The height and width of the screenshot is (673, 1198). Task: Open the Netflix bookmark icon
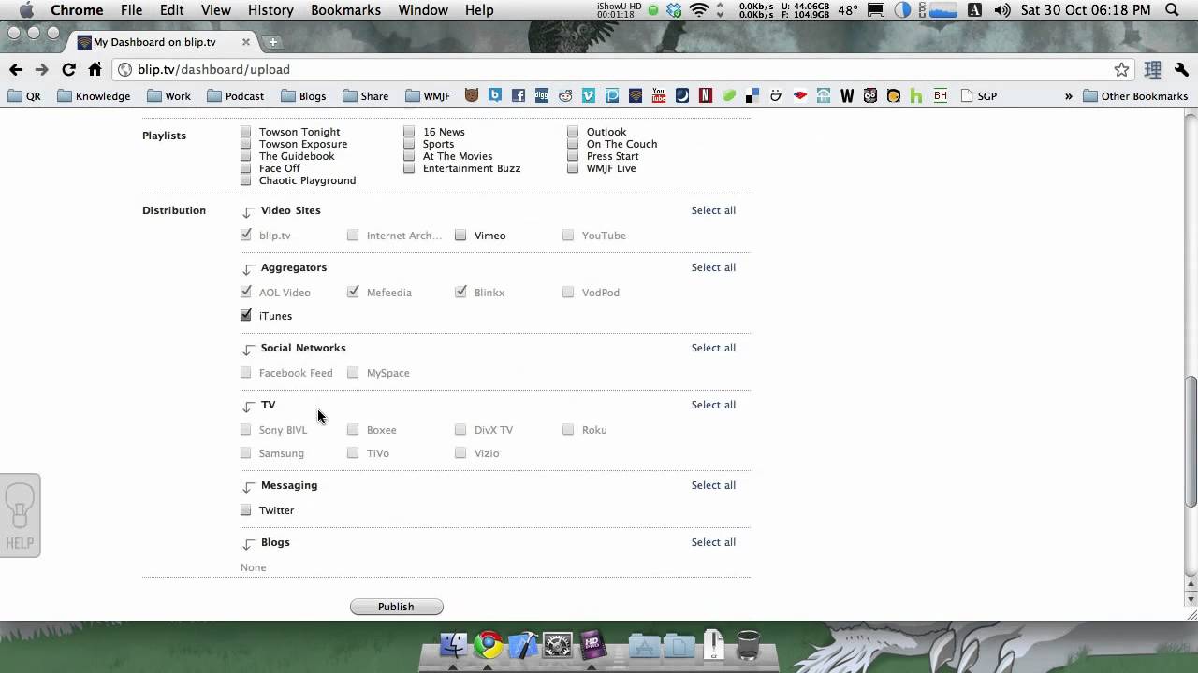pyautogui.click(x=706, y=95)
